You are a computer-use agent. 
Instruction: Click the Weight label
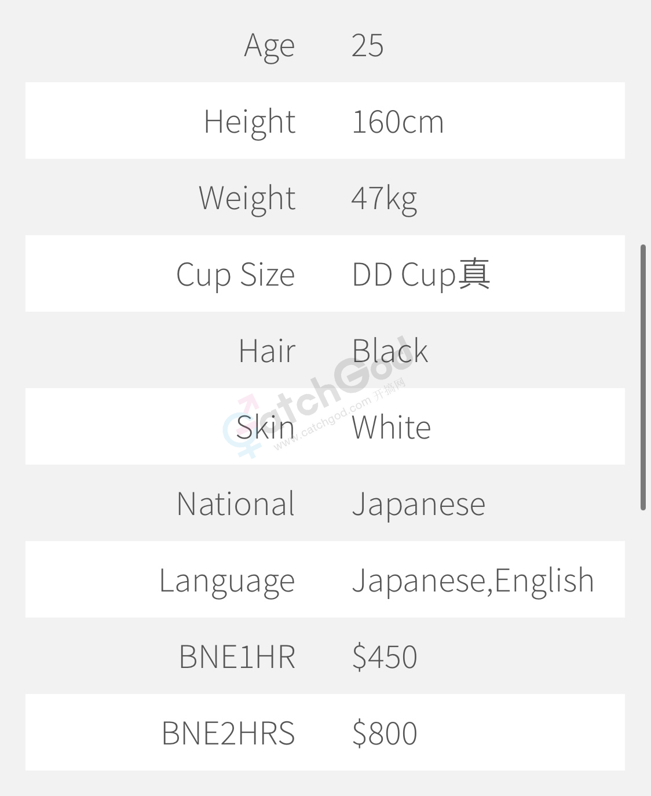click(247, 198)
